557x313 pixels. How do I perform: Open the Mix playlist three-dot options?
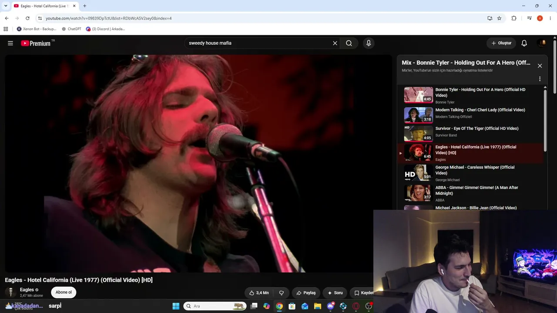click(x=540, y=79)
